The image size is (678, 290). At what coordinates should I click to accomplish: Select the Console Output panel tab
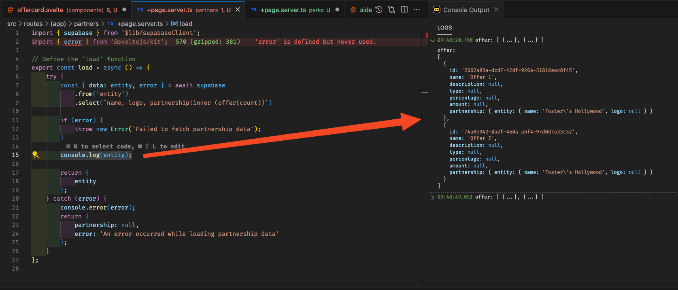click(466, 10)
